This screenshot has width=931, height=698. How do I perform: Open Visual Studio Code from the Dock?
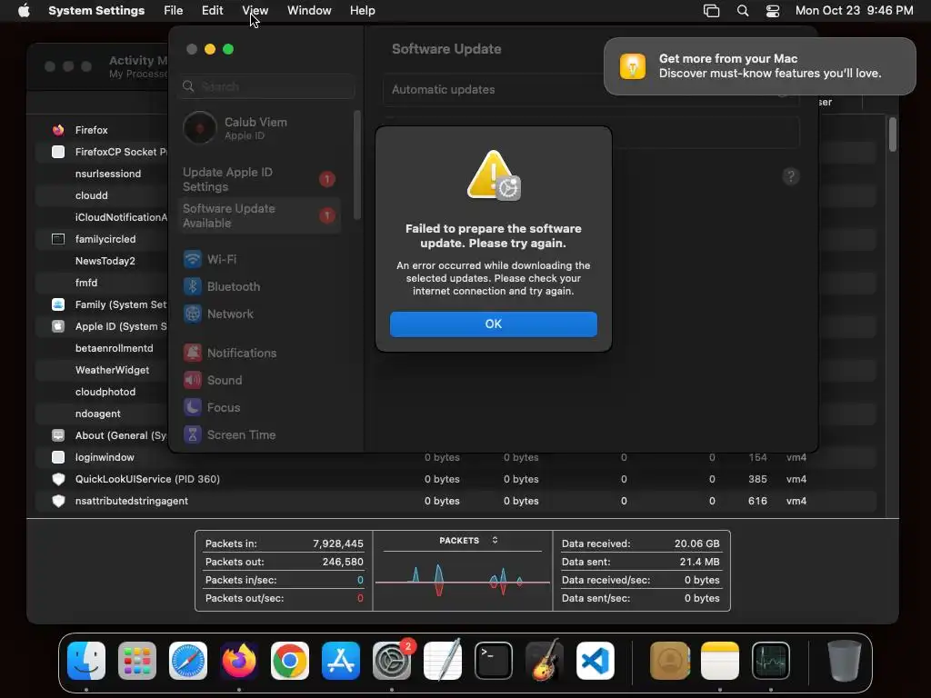tap(596, 661)
